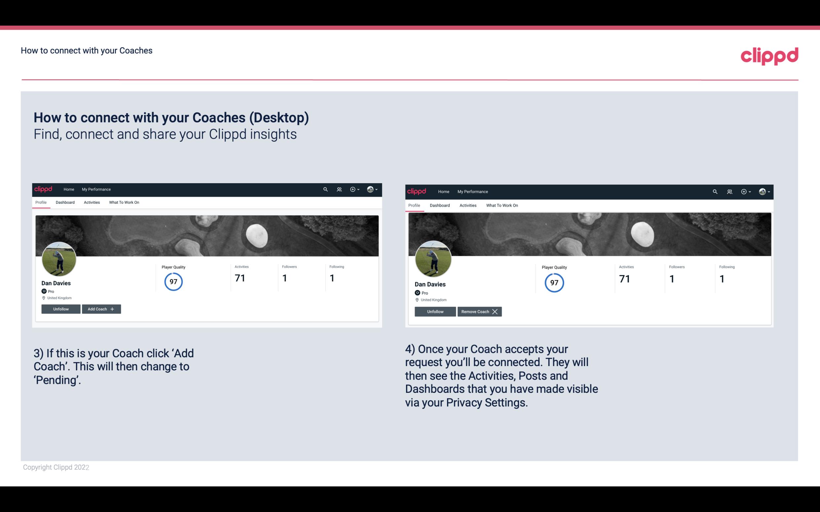This screenshot has height=512, width=820.
Task: Expand 'My Performance' dropdown in navbar
Action: click(95, 189)
